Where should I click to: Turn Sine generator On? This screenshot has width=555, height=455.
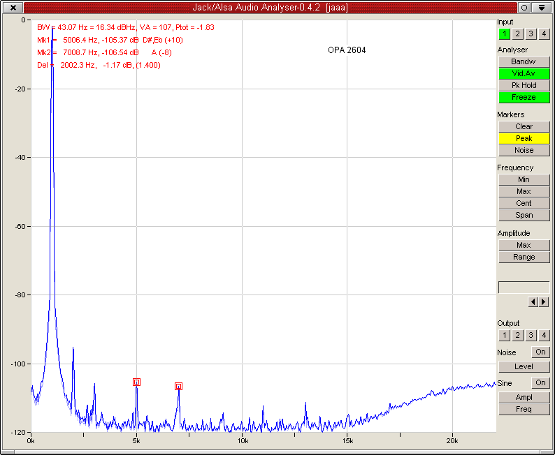(540, 383)
